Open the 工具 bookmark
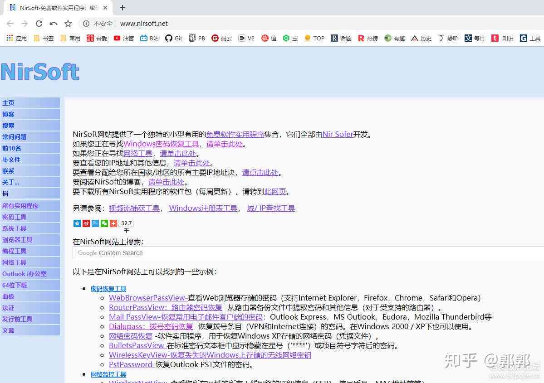 530,38
